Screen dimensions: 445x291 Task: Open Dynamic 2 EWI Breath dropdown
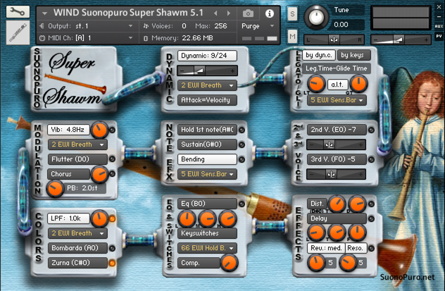(207, 85)
